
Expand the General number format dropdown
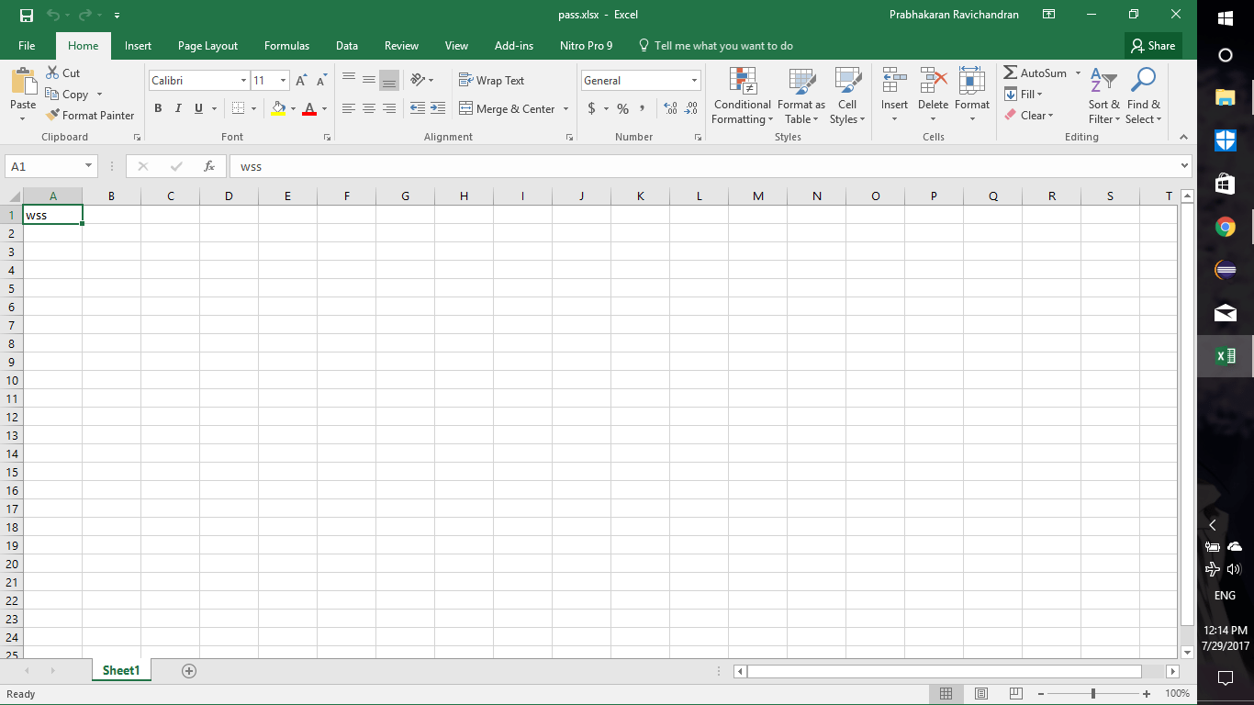[694, 81]
